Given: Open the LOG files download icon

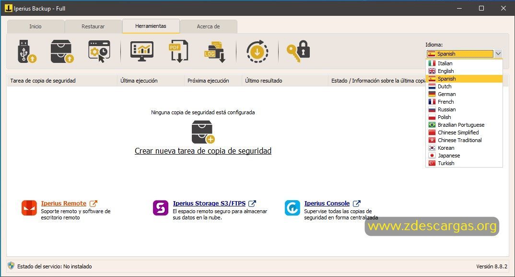Looking at the screenshot, I should (215, 52).
